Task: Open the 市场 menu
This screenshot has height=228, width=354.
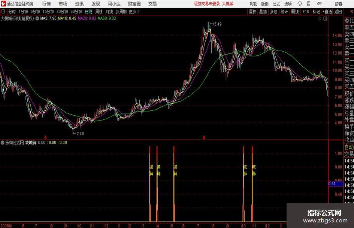Action: (x=63, y=4)
